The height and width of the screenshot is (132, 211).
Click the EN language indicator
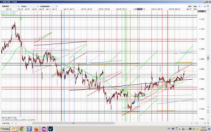pyautogui.click(x=169, y=129)
